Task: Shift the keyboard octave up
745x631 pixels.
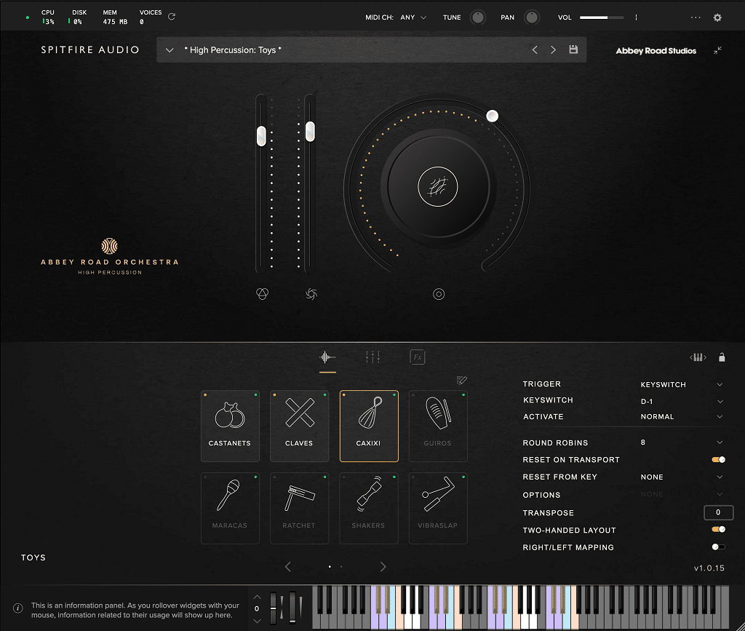Action: pyautogui.click(x=257, y=597)
